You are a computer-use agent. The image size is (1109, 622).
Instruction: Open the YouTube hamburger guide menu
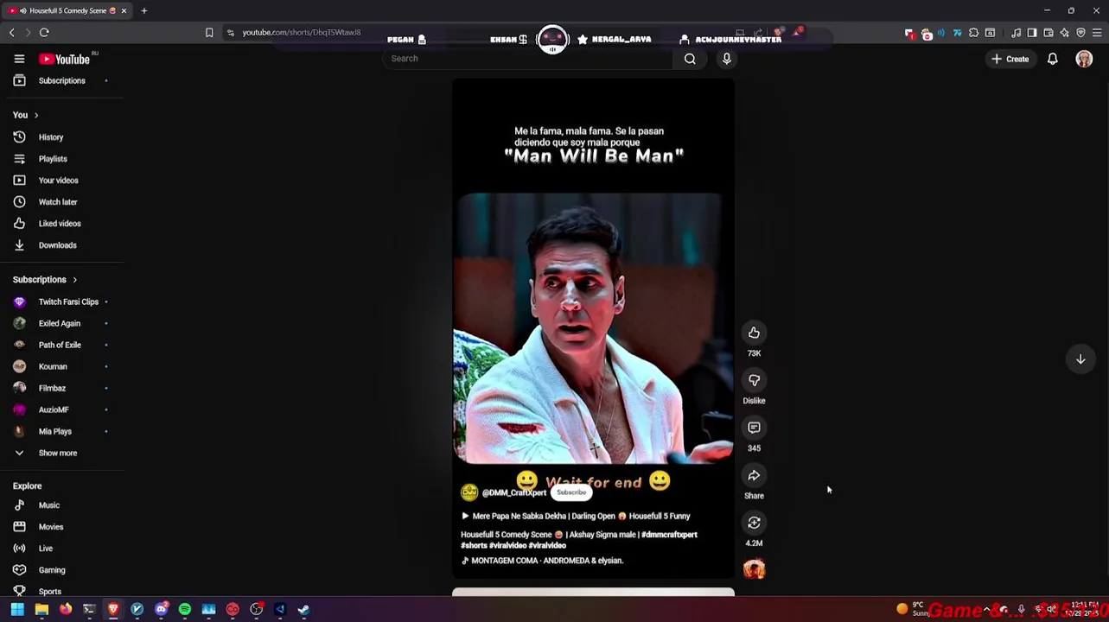[x=19, y=59]
